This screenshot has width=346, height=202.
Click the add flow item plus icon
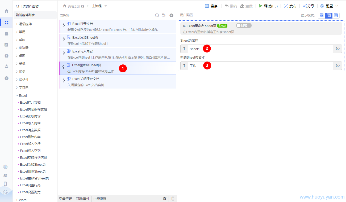[172, 15]
